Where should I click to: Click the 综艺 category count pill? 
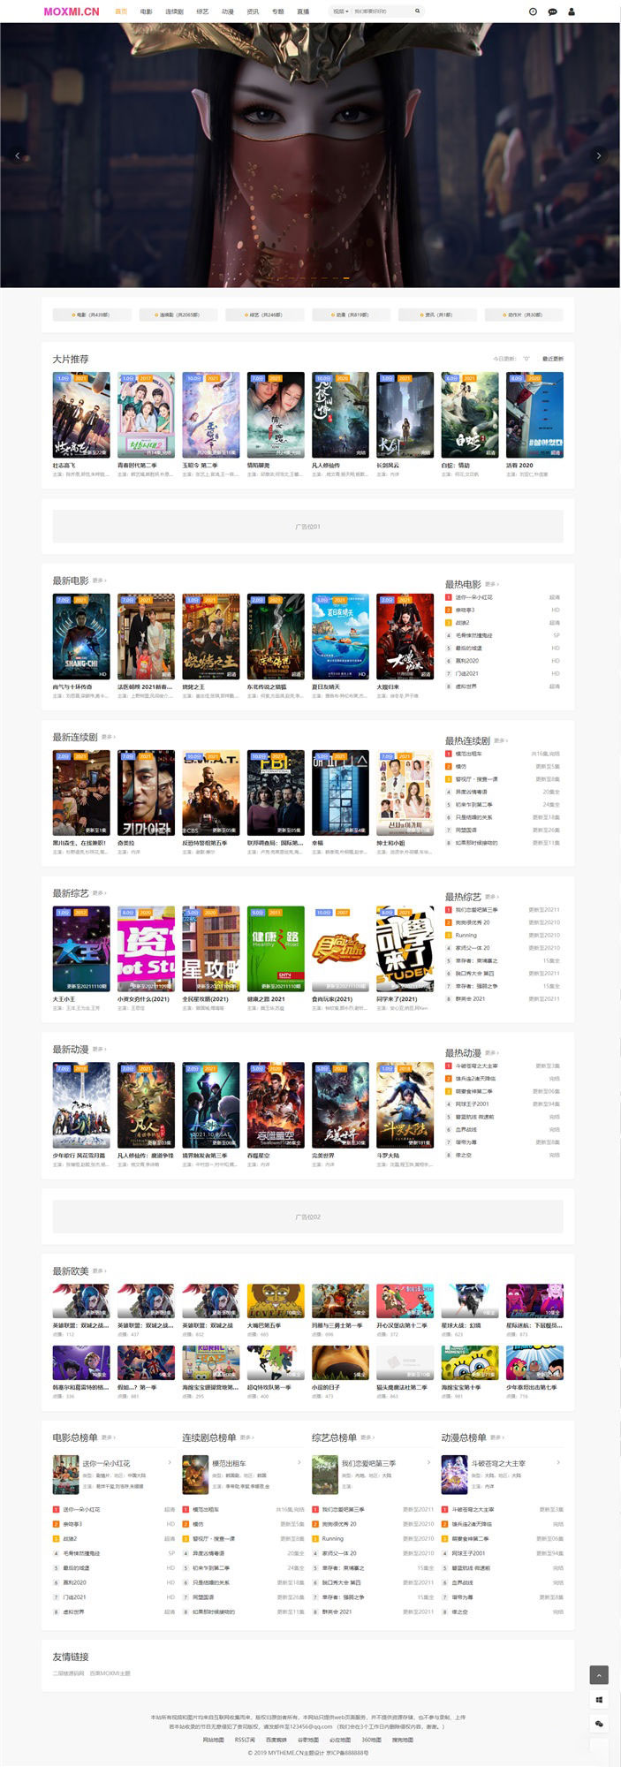click(x=265, y=315)
